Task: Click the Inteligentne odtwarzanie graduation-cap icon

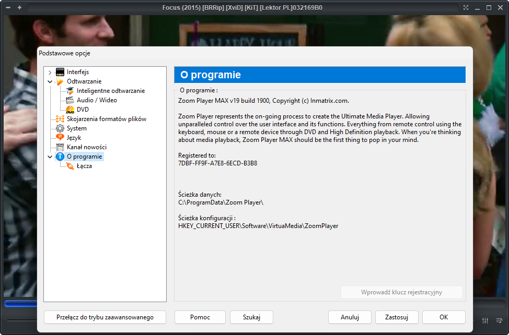Action: coord(70,91)
